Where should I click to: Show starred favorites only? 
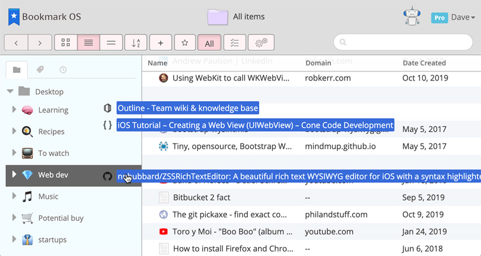[184, 43]
